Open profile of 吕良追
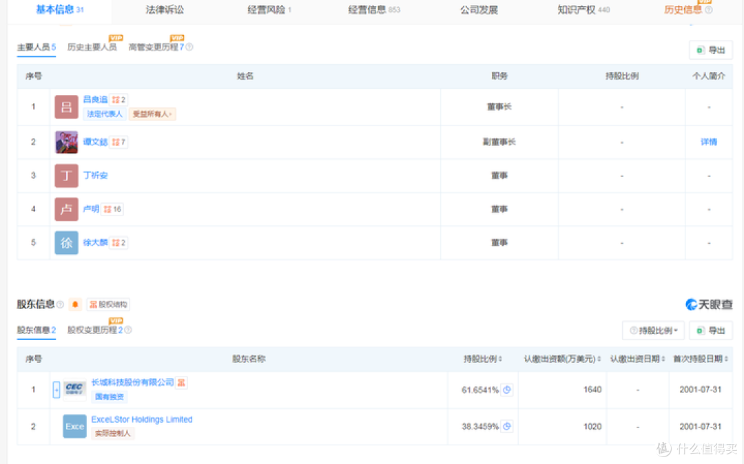This screenshot has height=464, width=744. [x=95, y=100]
